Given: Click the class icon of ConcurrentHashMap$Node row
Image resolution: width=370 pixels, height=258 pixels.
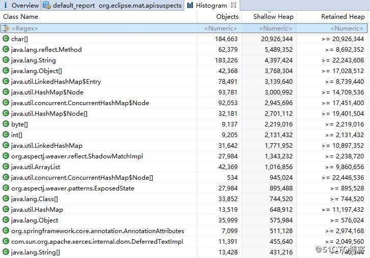Looking at the screenshot, I should (6, 103).
